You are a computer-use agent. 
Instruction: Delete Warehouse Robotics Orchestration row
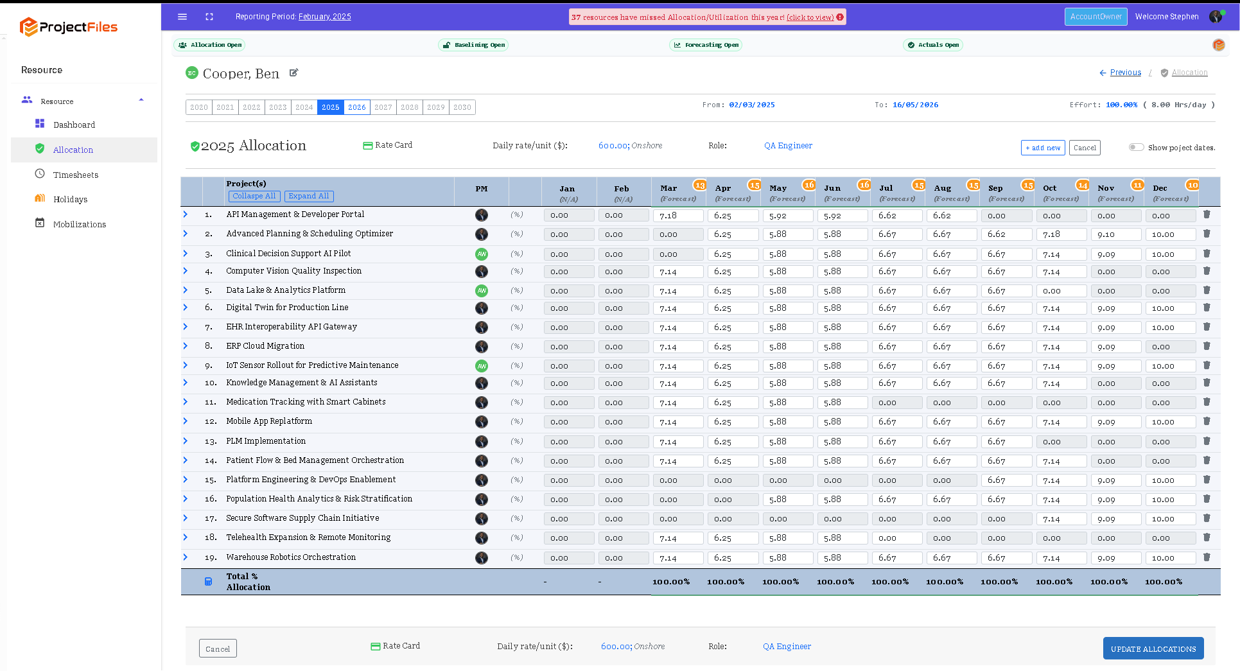tap(1207, 557)
